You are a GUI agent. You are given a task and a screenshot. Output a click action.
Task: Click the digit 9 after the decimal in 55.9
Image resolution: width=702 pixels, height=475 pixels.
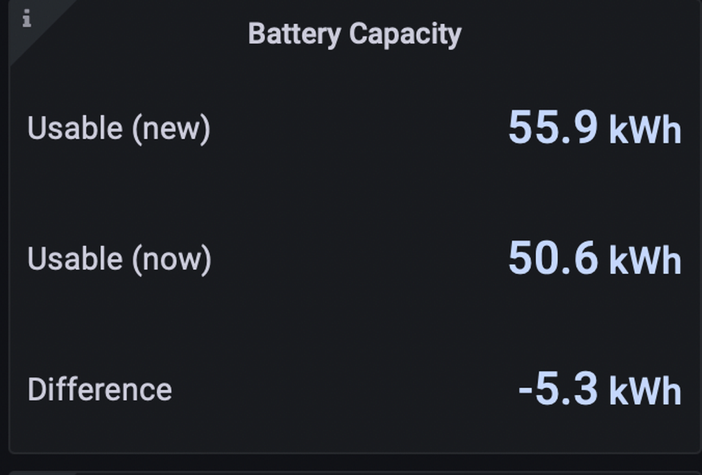tap(585, 128)
